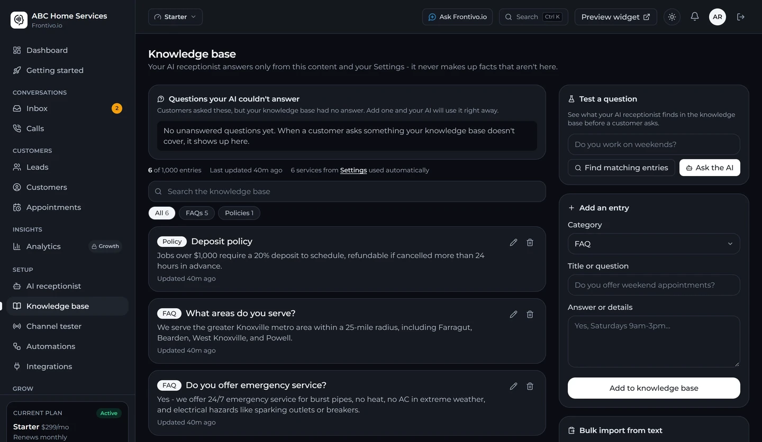Click the Answer or details textarea
Image resolution: width=762 pixels, height=442 pixels.
coord(654,342)
